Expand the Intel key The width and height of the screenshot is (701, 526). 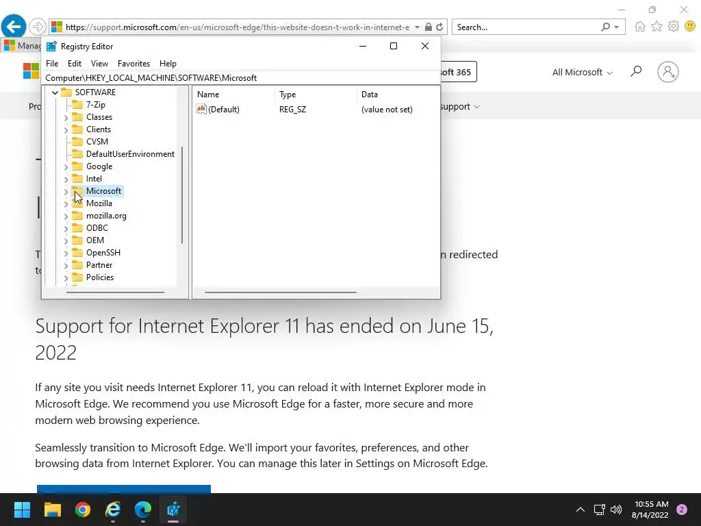66,179
